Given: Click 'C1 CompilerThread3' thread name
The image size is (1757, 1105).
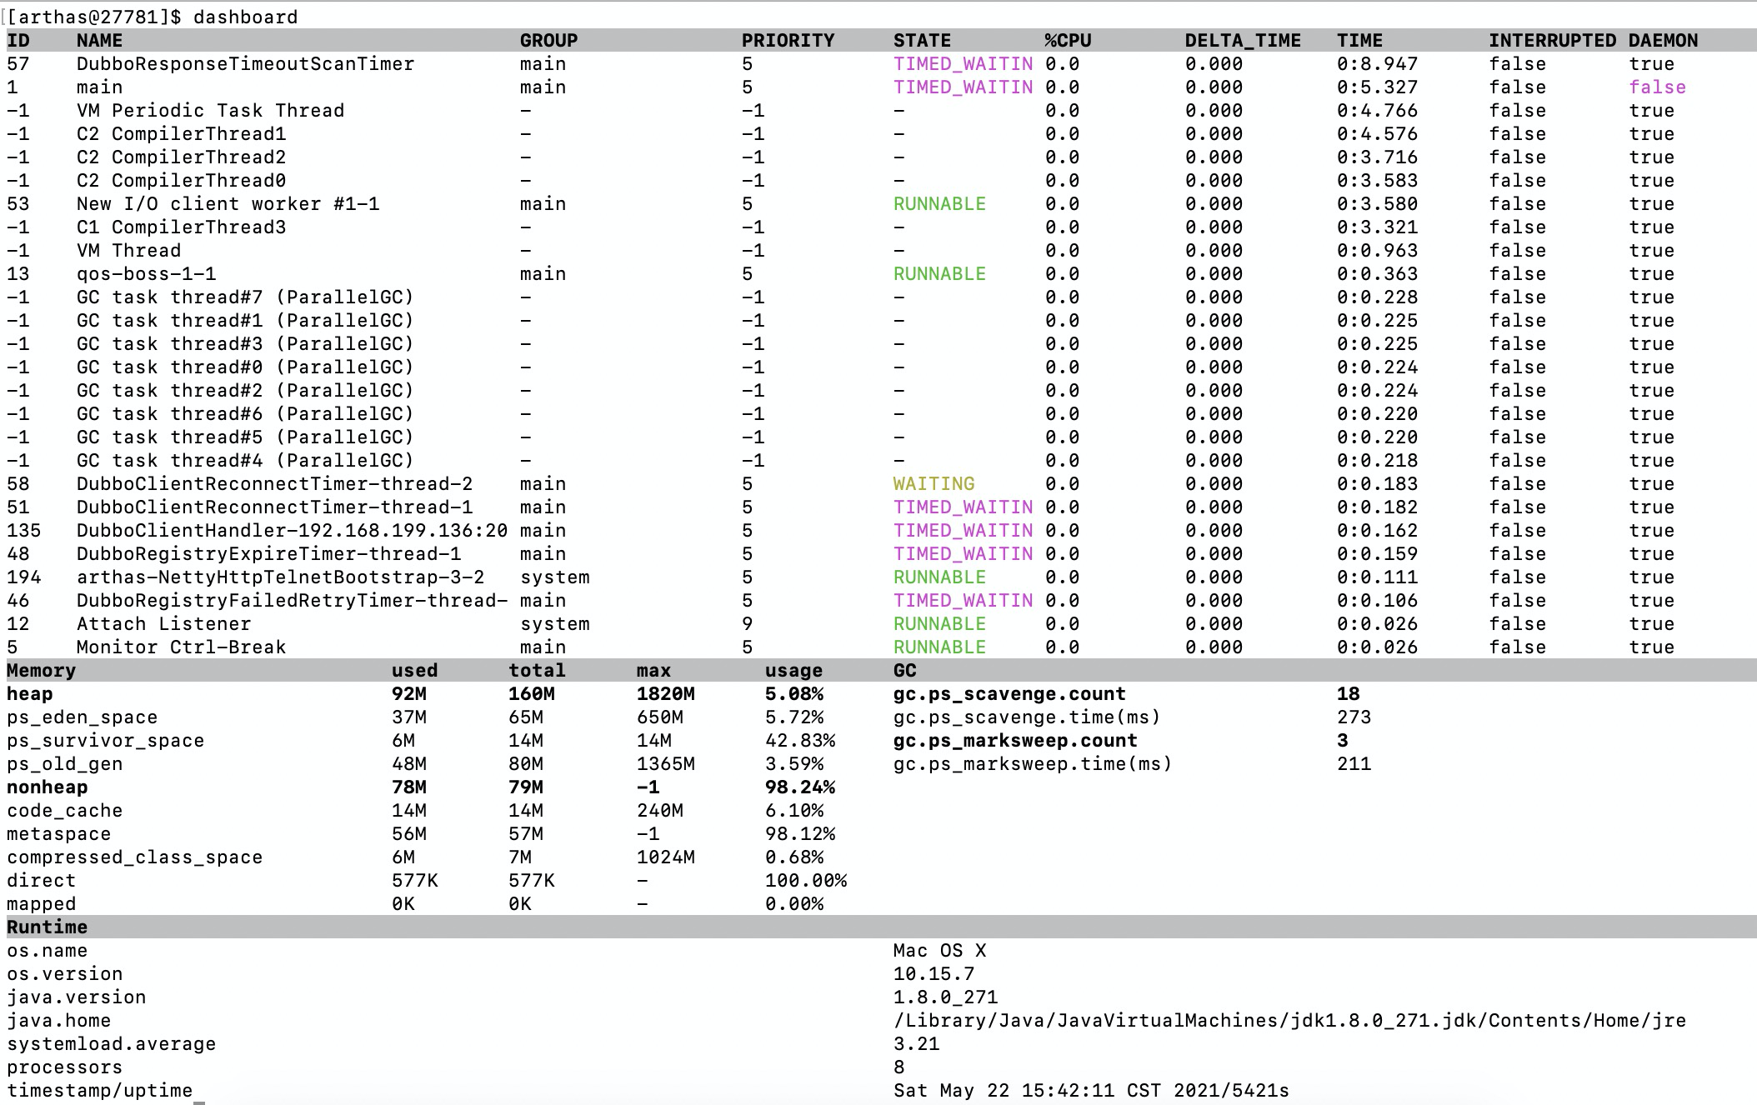Looking at the screenshot, I should click(181, 227).
